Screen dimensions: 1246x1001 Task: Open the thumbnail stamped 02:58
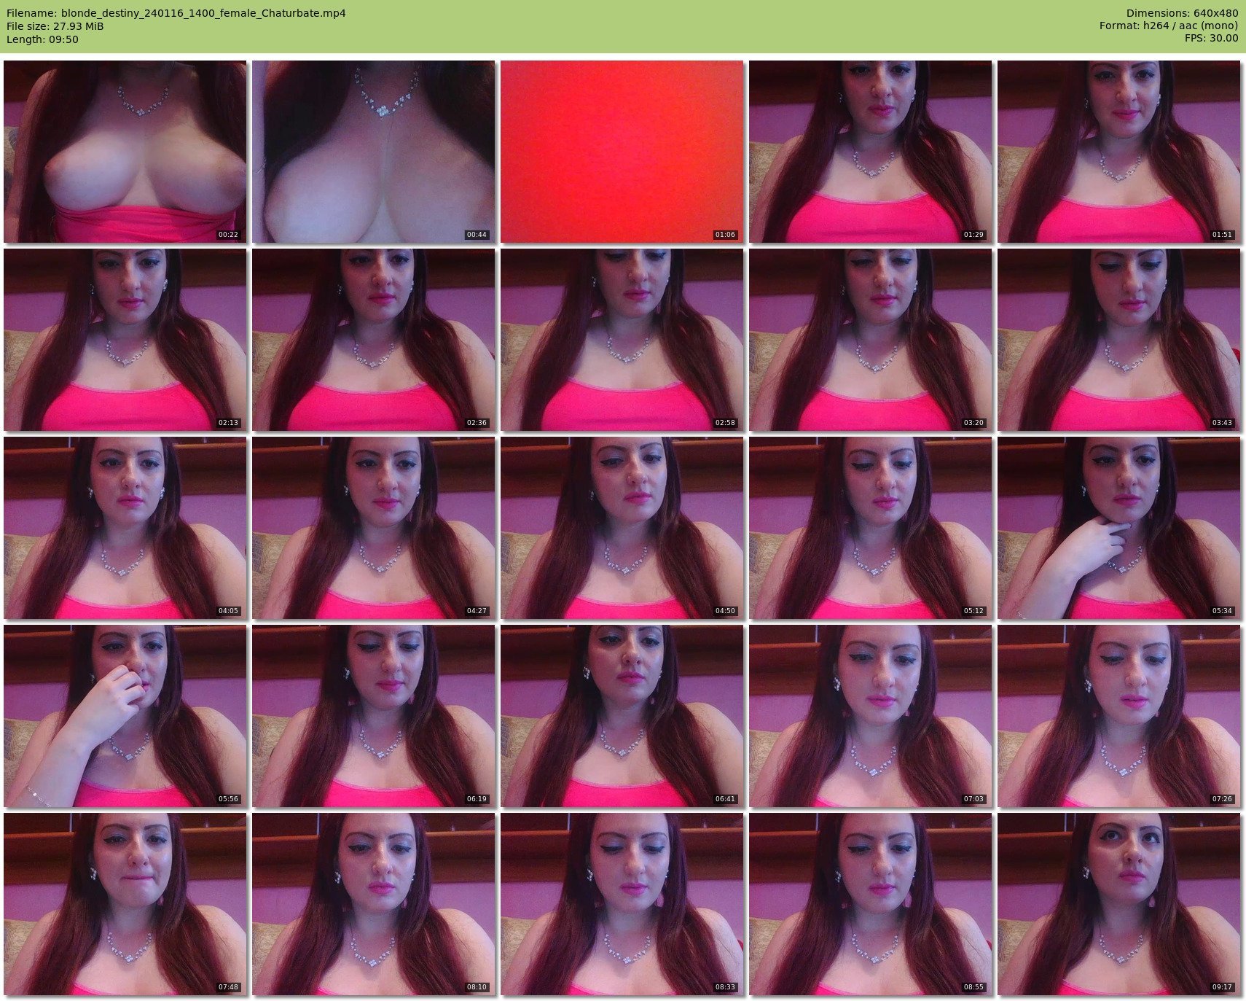(x=622, y=340)
